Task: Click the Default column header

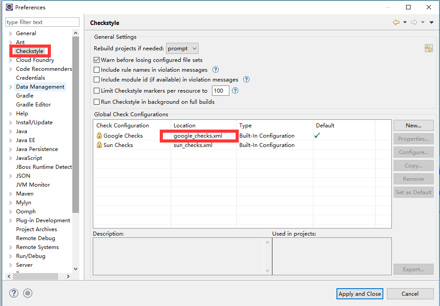Action: 344,126
